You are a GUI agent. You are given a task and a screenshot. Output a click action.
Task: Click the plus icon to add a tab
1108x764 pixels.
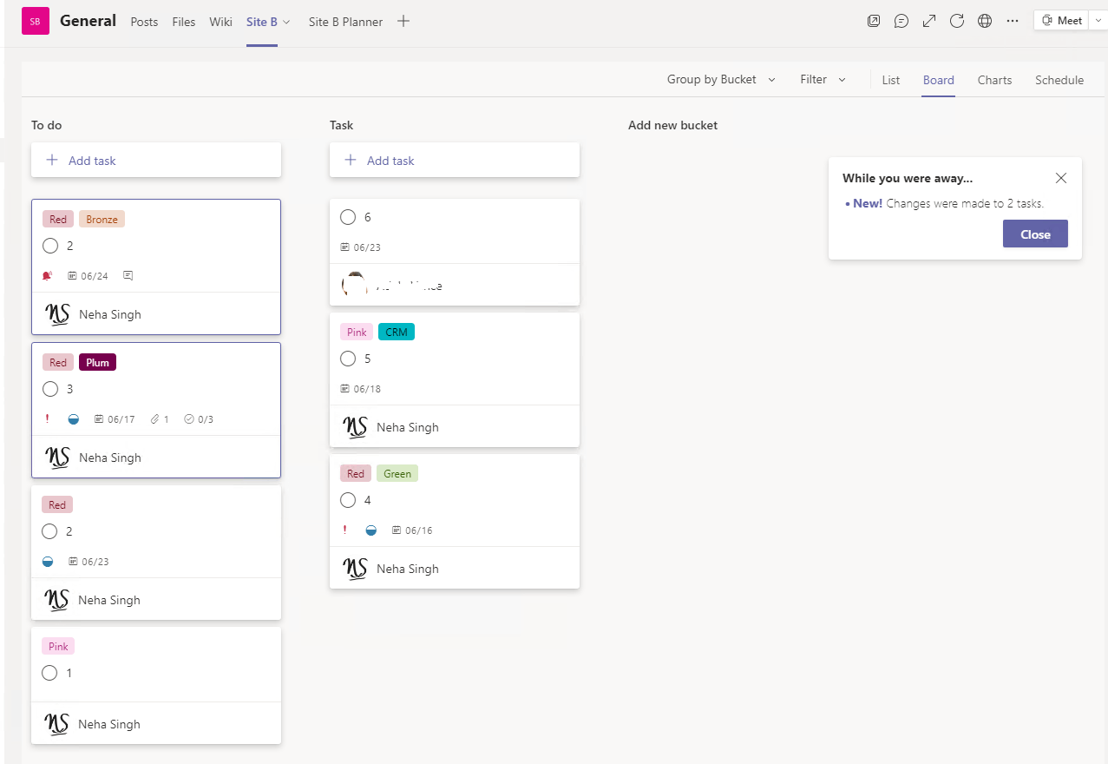[403, 21]
